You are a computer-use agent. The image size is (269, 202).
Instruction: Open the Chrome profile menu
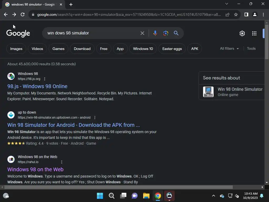255,15
